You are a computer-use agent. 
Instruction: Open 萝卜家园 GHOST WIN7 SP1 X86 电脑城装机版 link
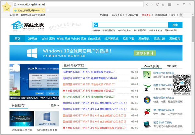point(94,128)
